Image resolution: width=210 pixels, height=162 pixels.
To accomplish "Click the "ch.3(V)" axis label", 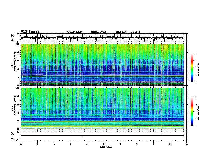I will (13, 136).
